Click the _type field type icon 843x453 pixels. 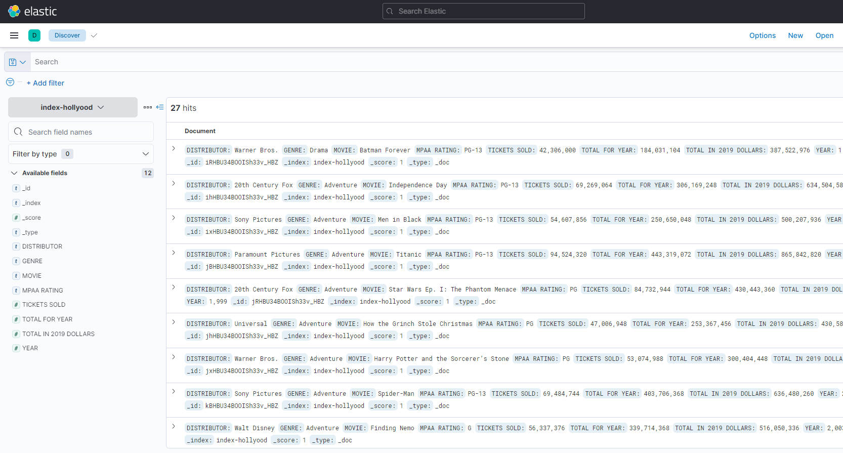coord(16,232)
